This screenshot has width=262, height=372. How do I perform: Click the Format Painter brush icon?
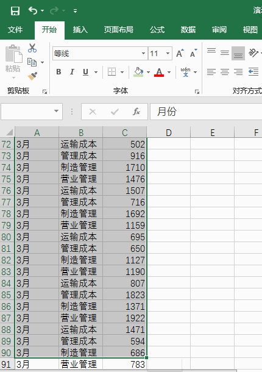(32, 76)
